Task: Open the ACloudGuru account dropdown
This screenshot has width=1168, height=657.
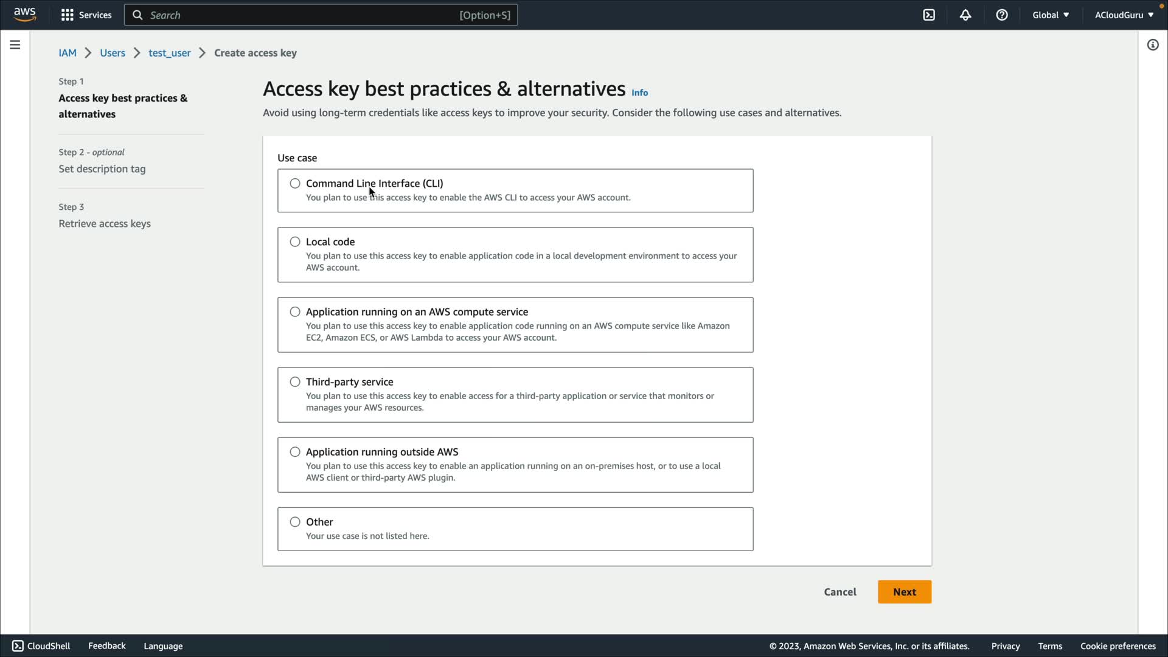Action: (1124, 15)
